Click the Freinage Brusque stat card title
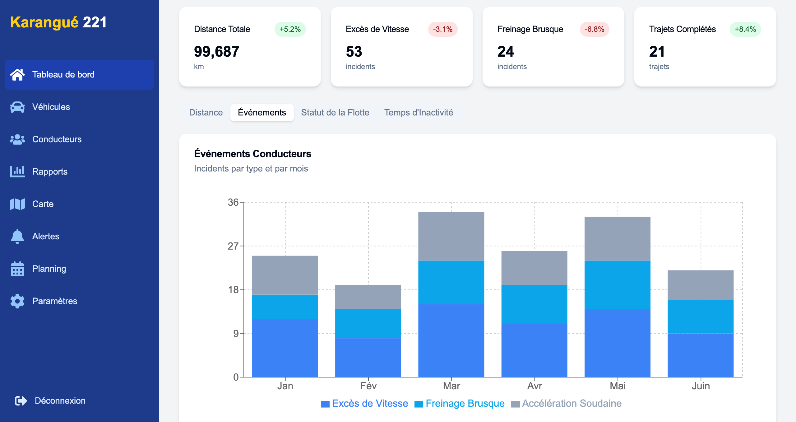Image resolution: width=796 pixels, height=422 pixels. tap(530, 29)
